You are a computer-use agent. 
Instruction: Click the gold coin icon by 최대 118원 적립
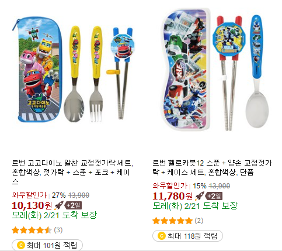(162, 236)
